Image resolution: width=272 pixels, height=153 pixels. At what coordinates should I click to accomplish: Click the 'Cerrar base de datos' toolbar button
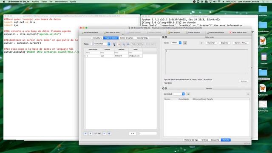point(238,32)
